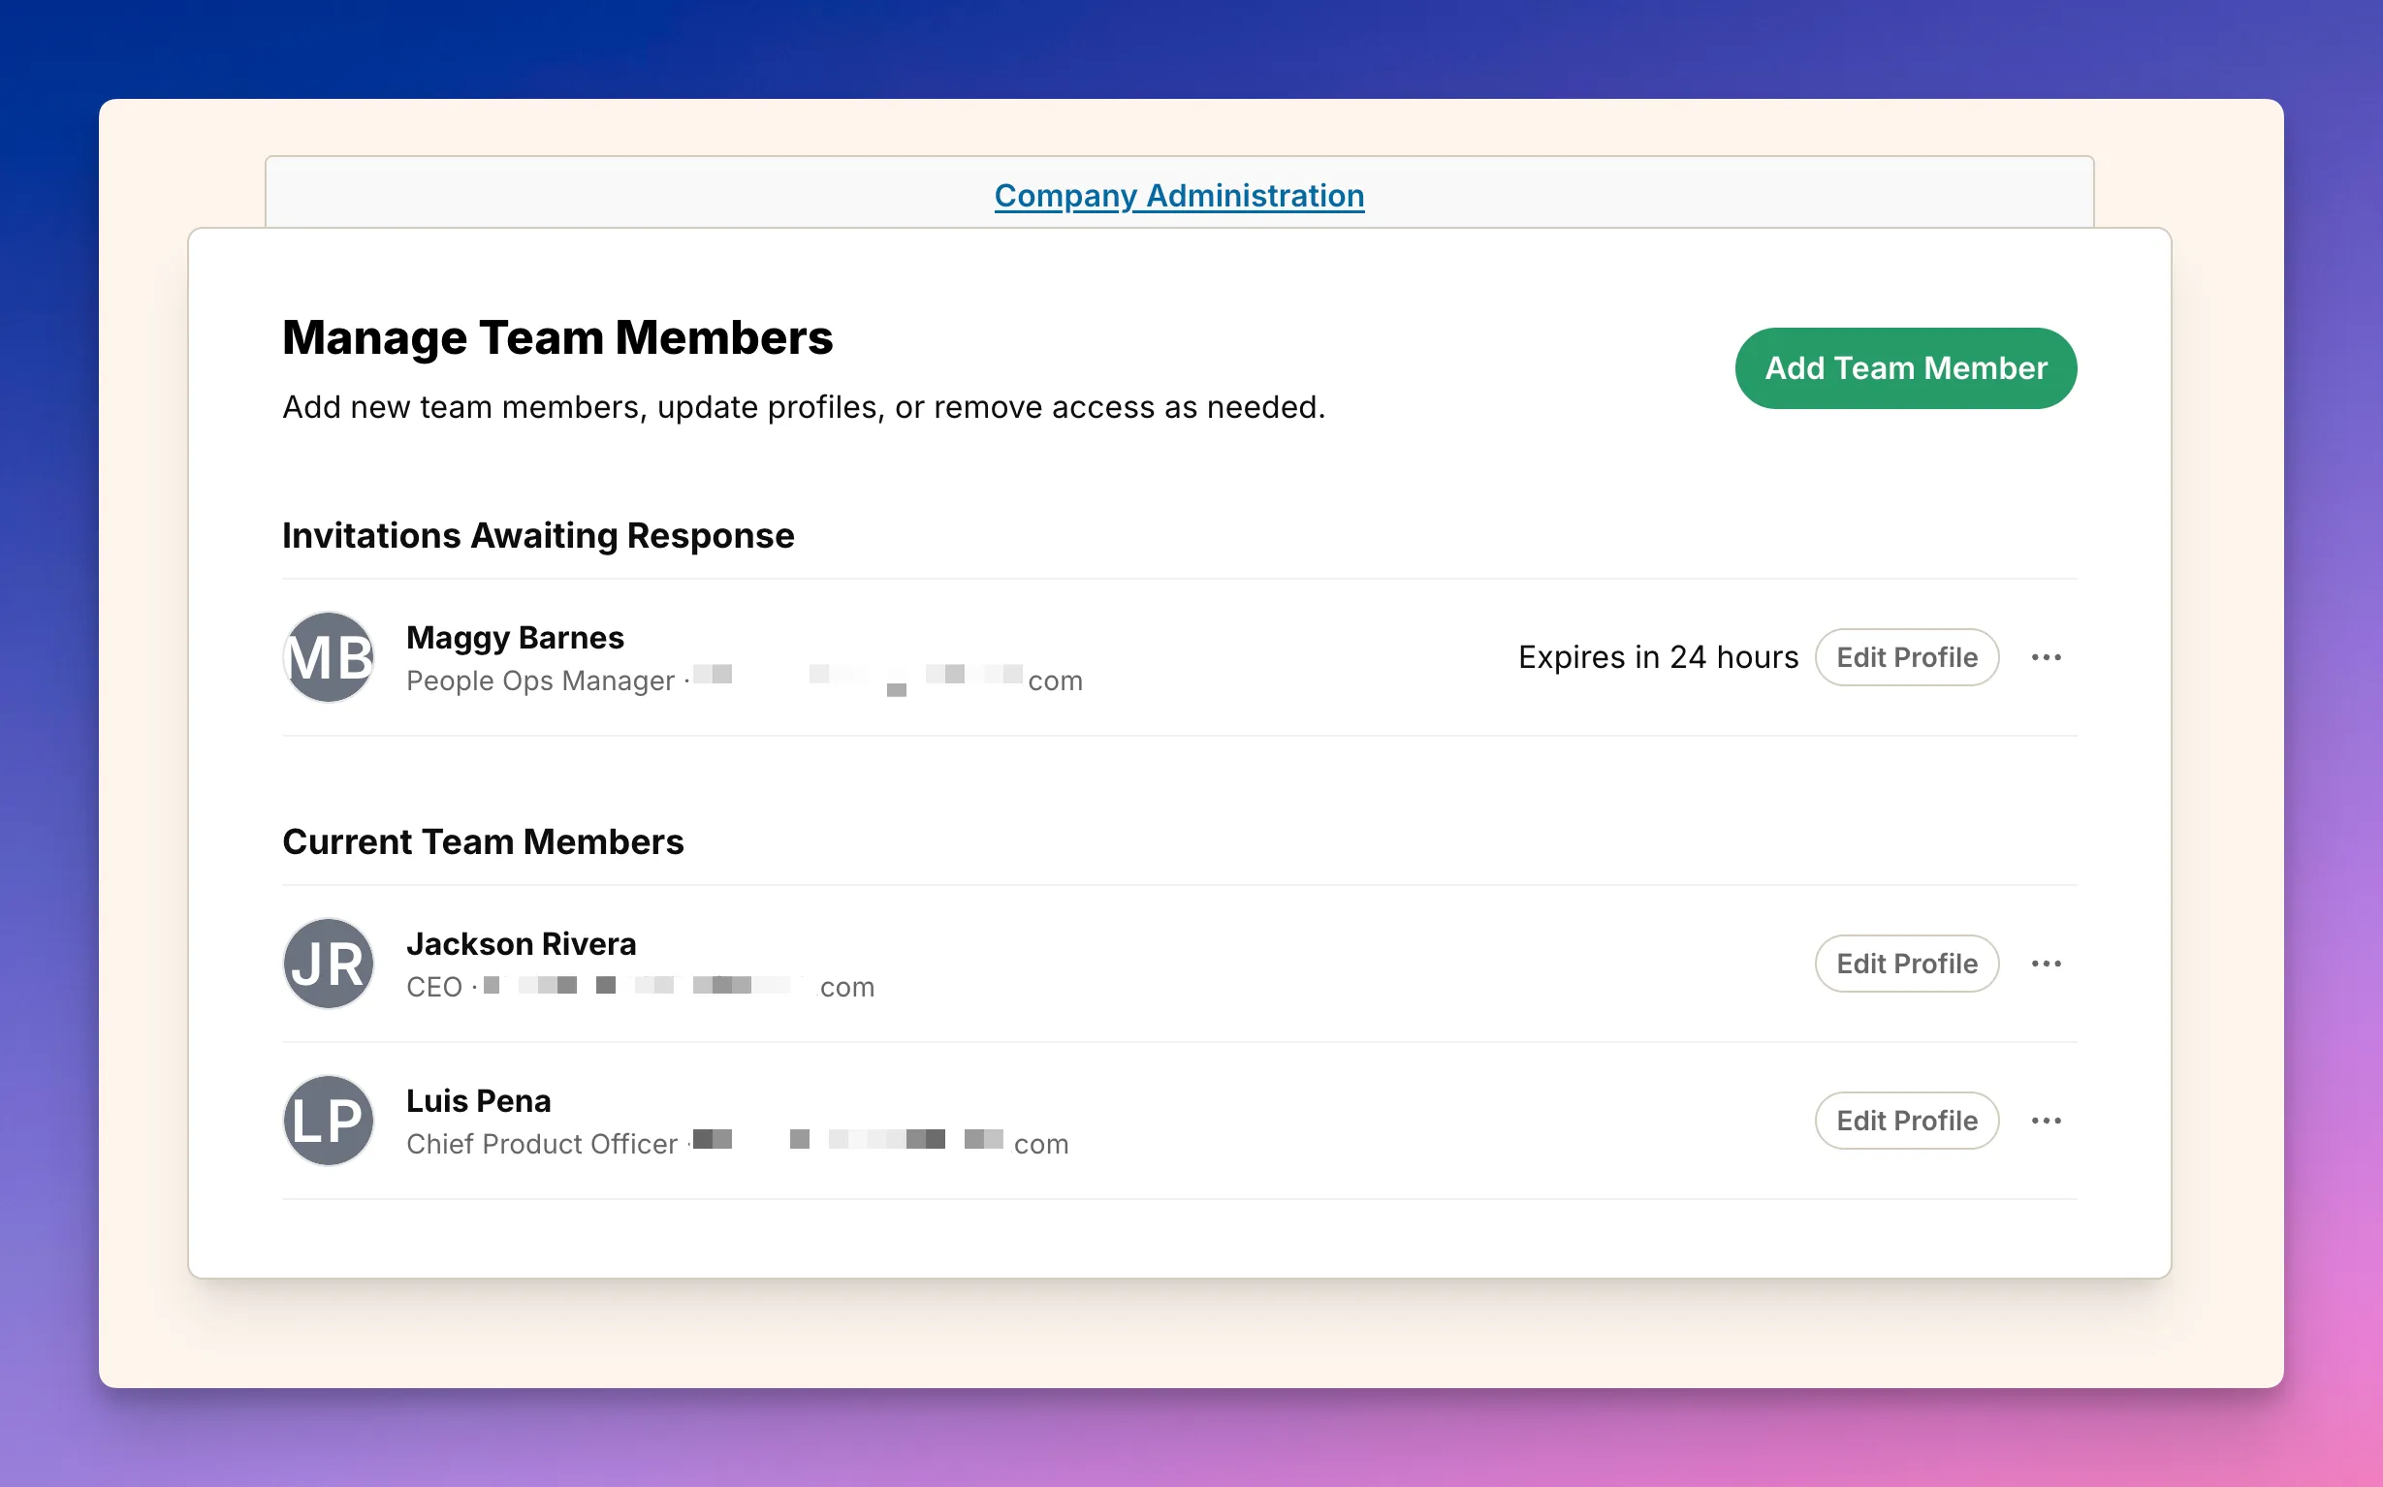2383x1487 pixels.
Task: Click the Expires in 24 hours label
Action: pos(1658,657)
